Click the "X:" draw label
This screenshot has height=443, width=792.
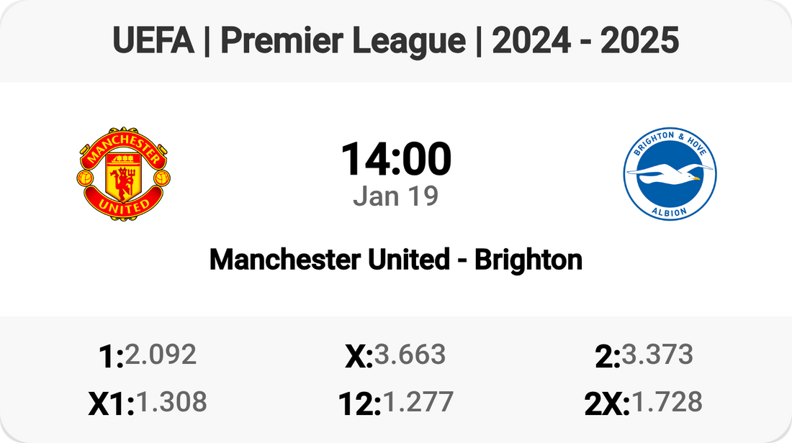[x=359, y=357]
